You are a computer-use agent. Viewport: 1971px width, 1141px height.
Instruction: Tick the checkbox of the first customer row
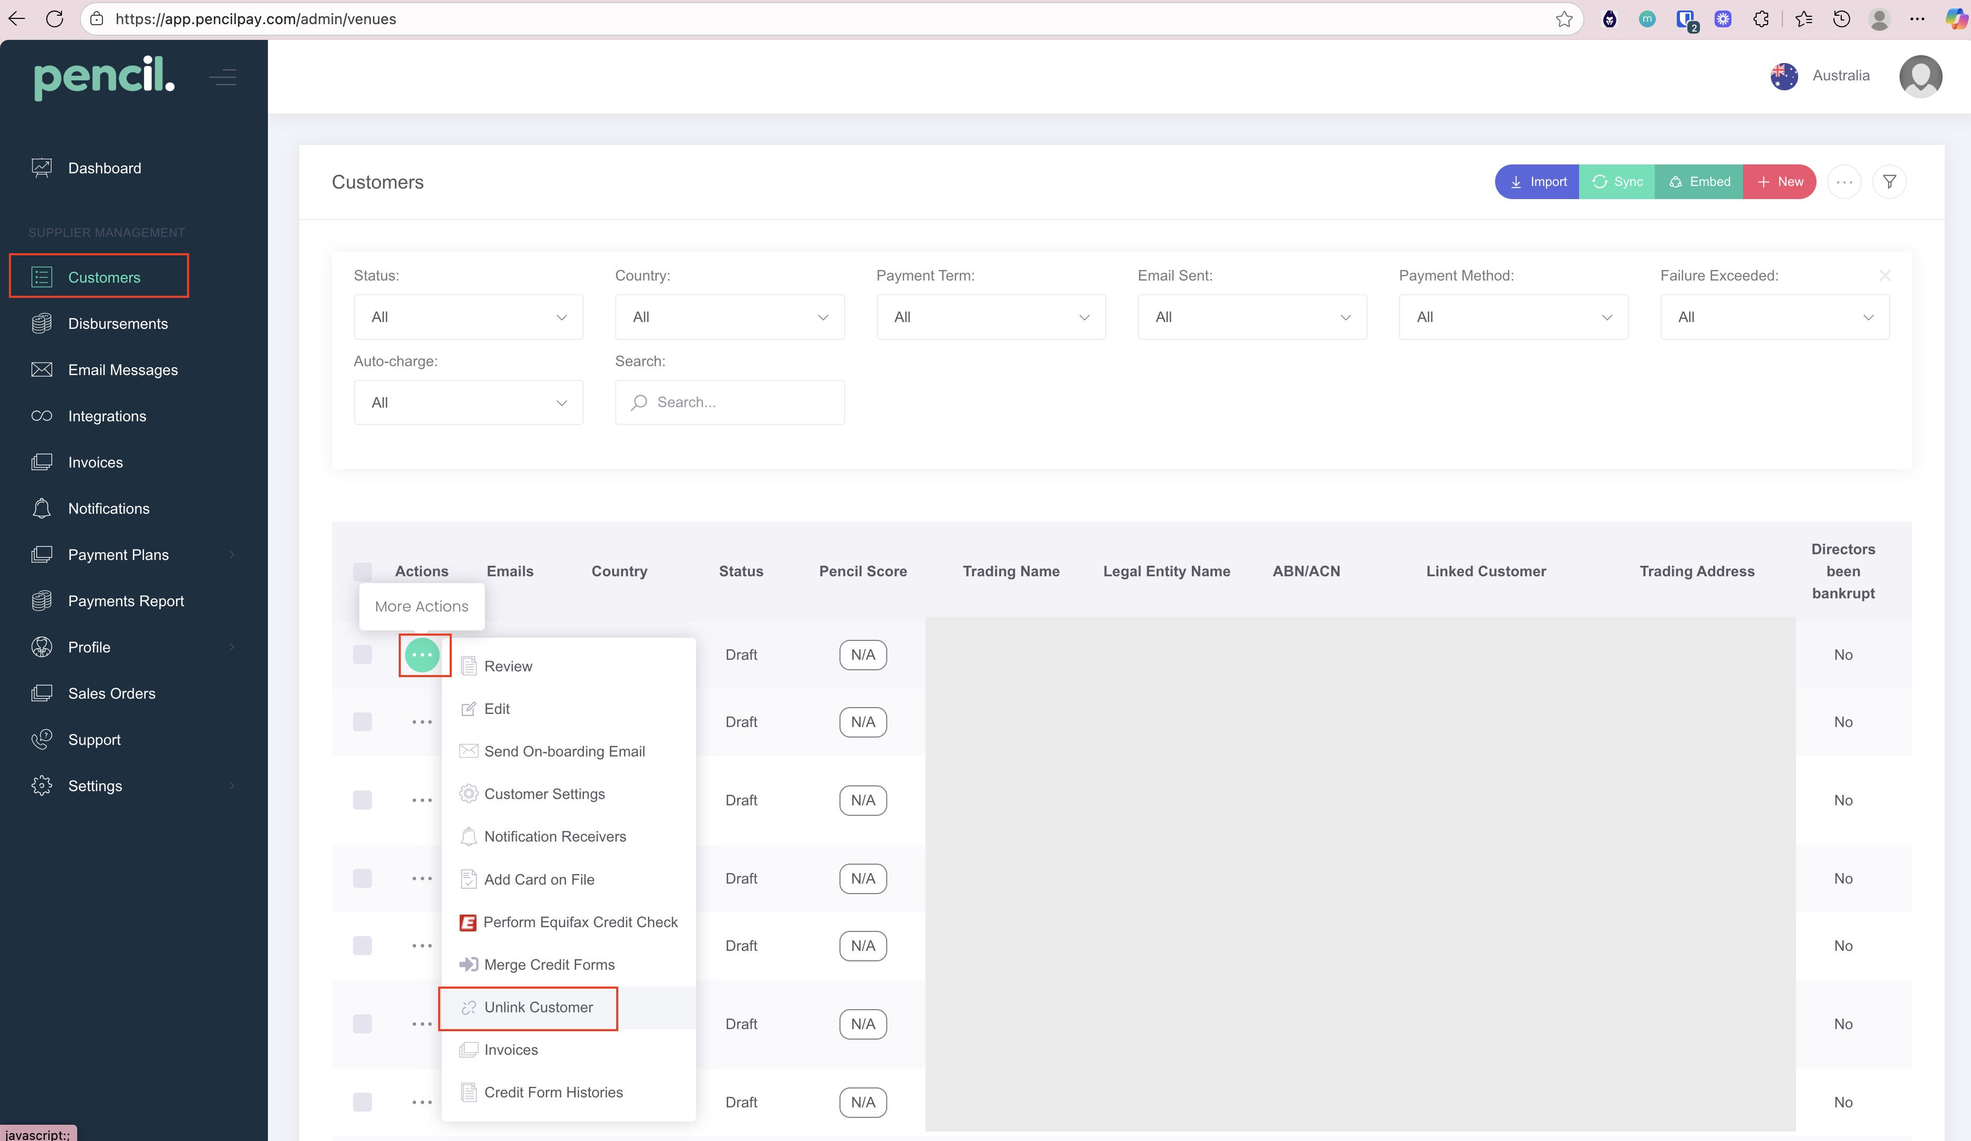(362, 655)
